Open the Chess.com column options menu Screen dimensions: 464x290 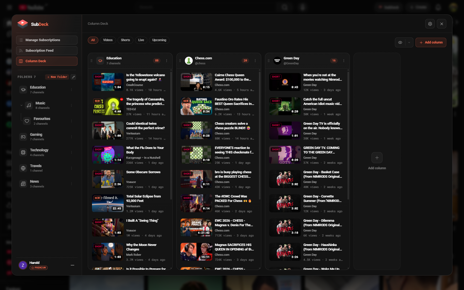tap(255, 61)
